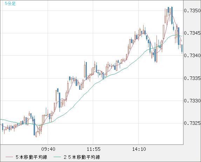Click the 5本移動平均線 legend text
This screenshot has width=201, height=162.
pos(32,157)
